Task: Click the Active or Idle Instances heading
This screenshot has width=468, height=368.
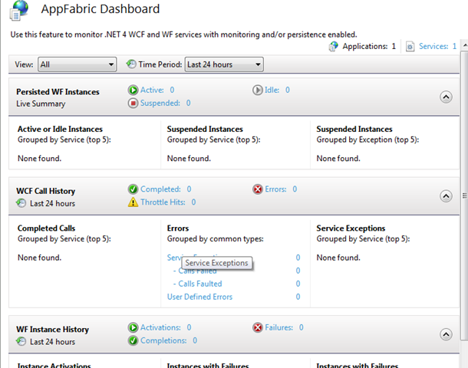Action: pyautogui.click(x=60, y=129)
